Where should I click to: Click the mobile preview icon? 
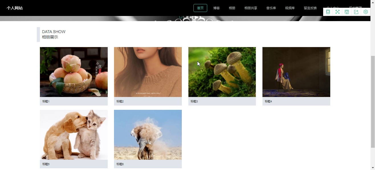[x=328, y=12]
